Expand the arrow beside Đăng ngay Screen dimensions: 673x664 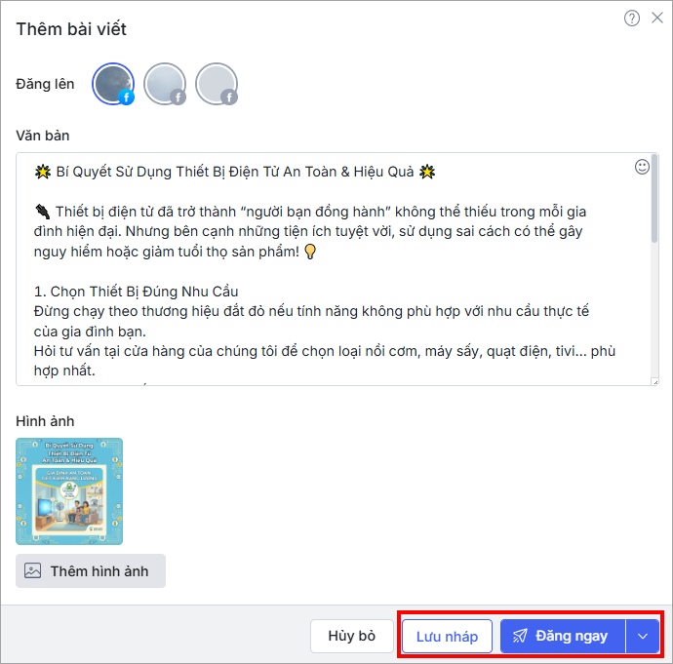click(643, 636)
